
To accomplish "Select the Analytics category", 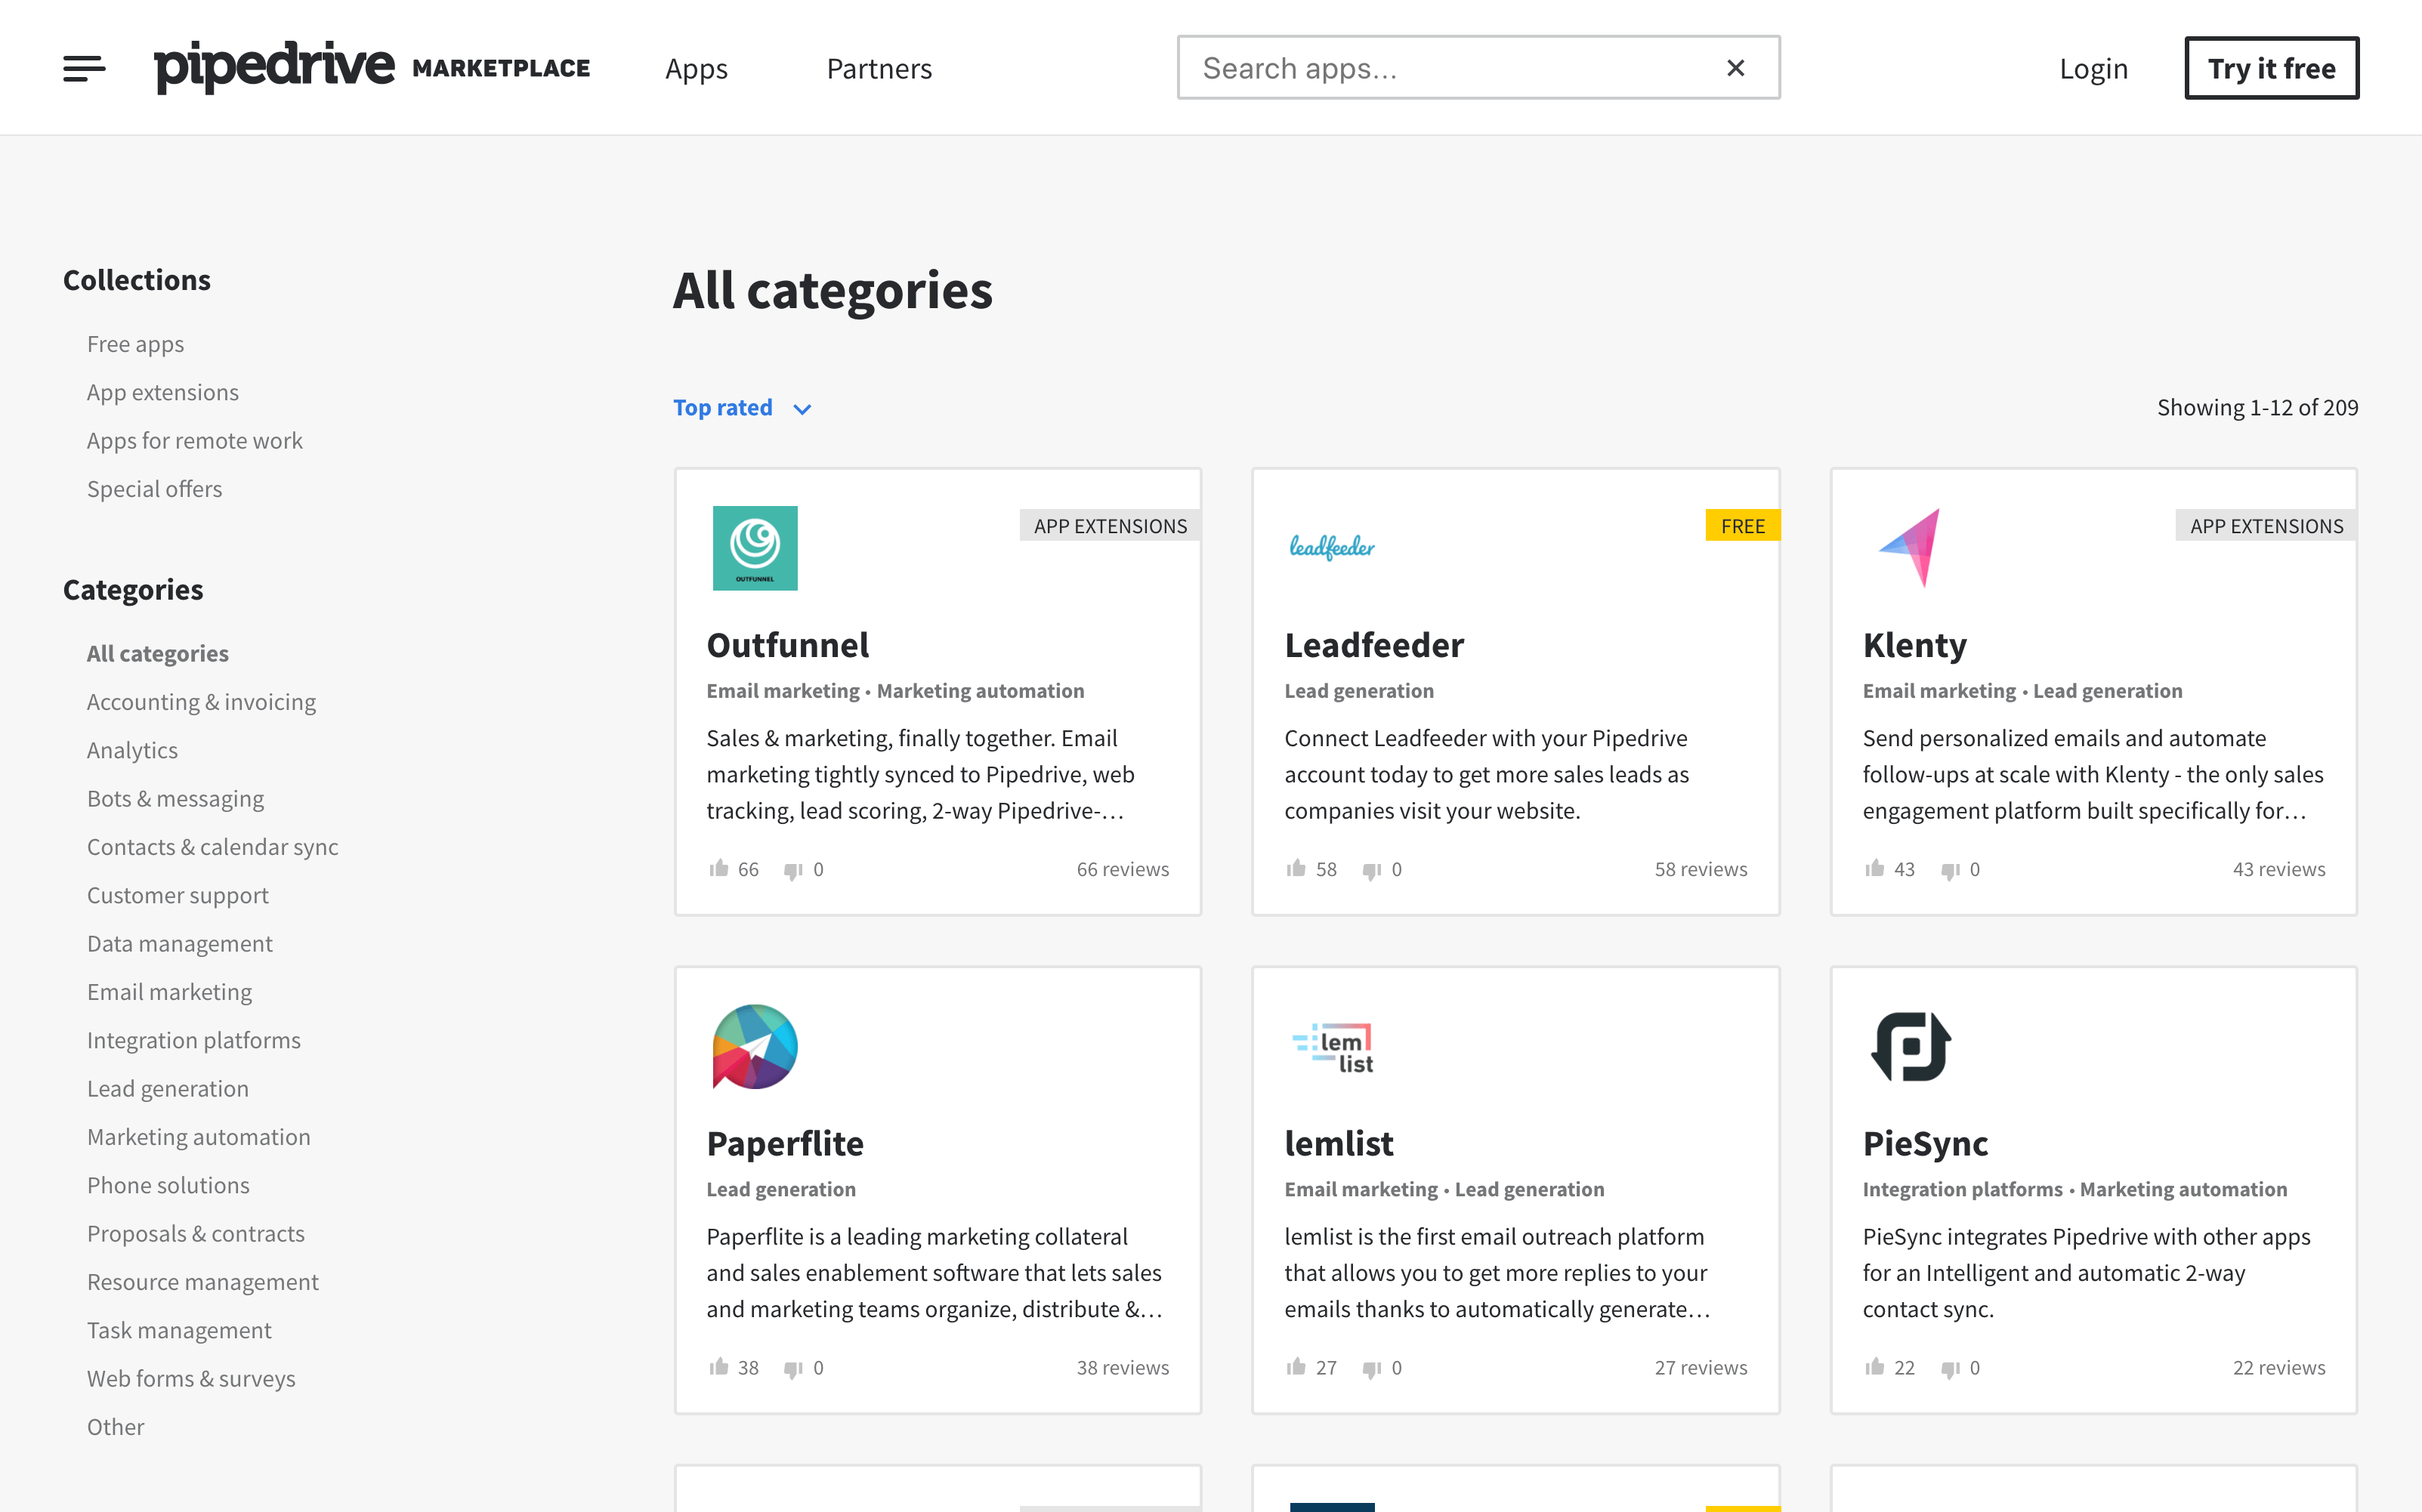I will click(132, 750).
